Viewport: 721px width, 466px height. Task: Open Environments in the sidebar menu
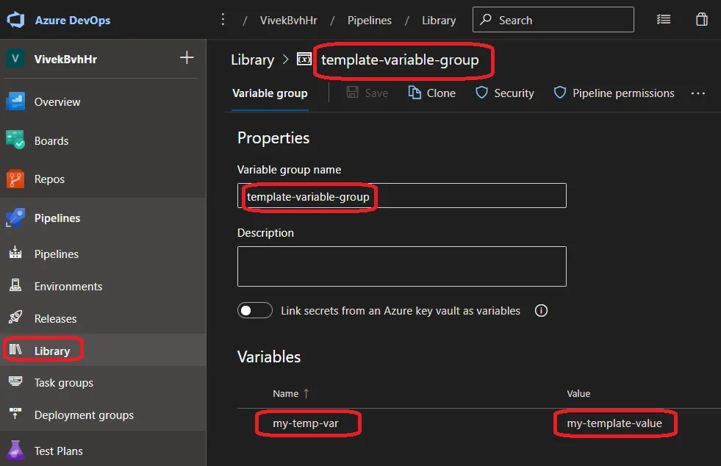point(68,287)
